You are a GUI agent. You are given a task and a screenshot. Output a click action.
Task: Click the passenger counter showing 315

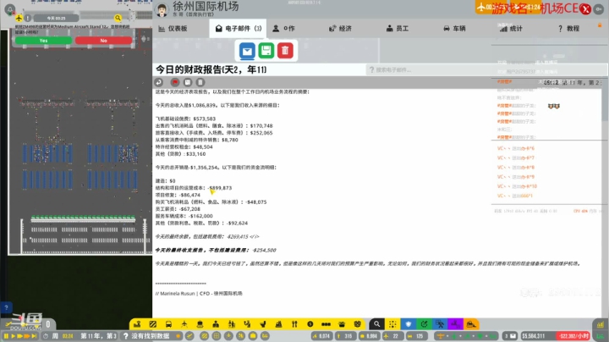pos(344,336)
